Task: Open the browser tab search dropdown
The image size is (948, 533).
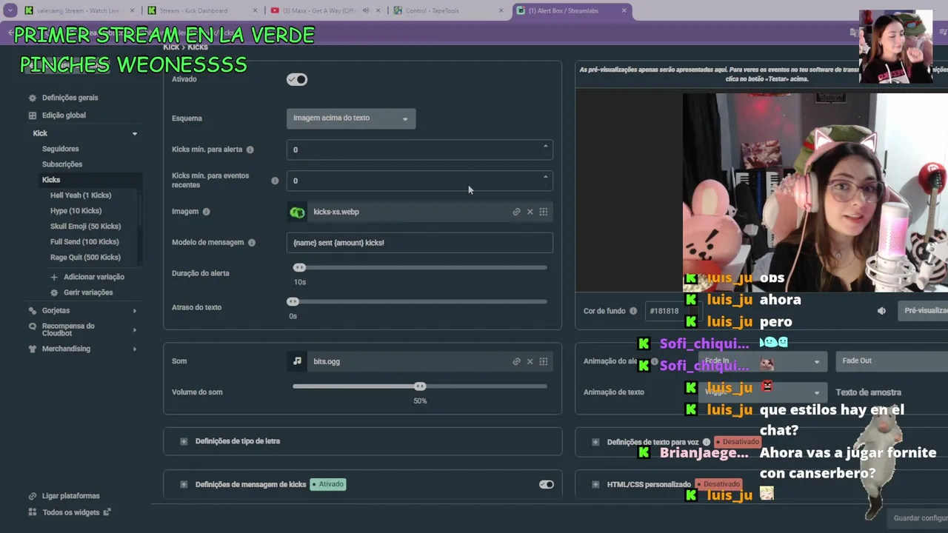Action: 10,10
